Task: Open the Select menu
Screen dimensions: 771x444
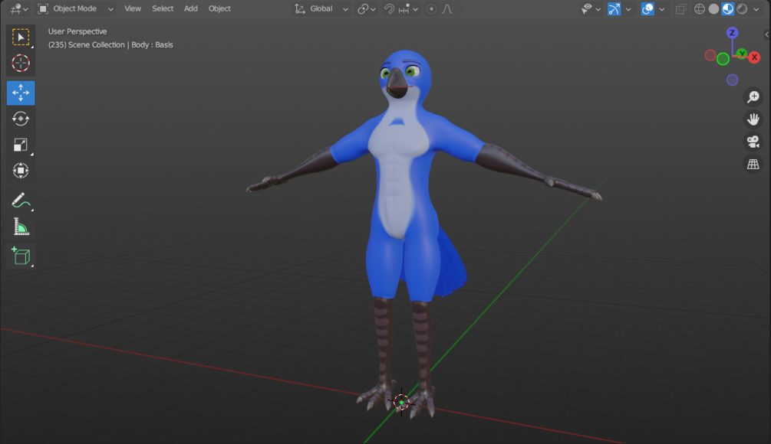Action: click(163, 9)
